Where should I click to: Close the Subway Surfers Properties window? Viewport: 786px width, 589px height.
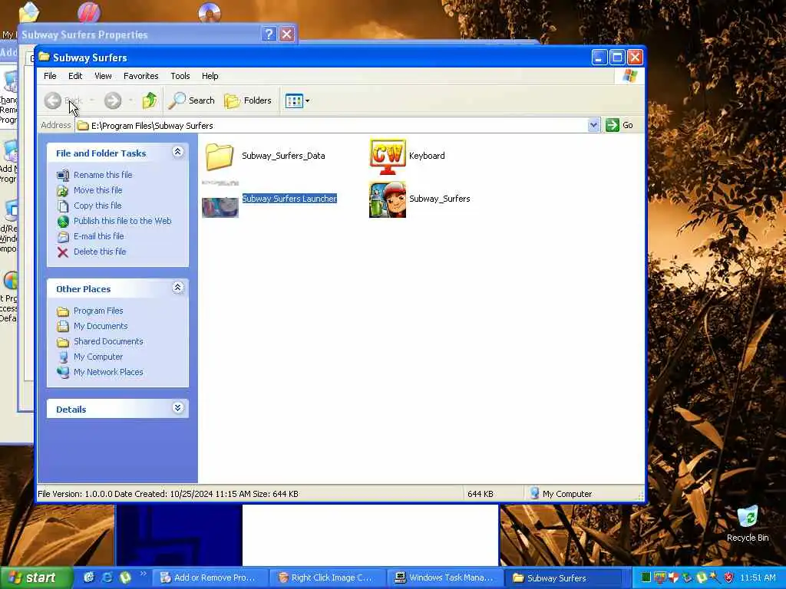[x=287, y=34]
